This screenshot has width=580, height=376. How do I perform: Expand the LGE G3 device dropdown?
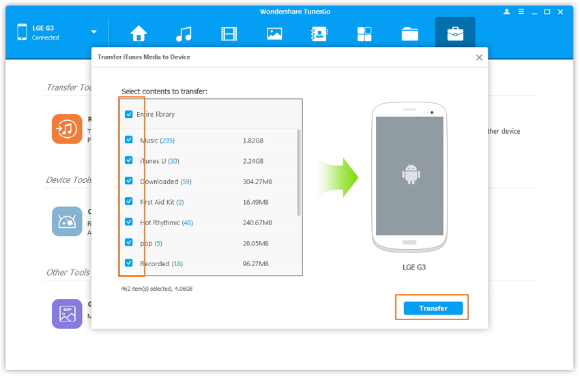click(93, 32)
